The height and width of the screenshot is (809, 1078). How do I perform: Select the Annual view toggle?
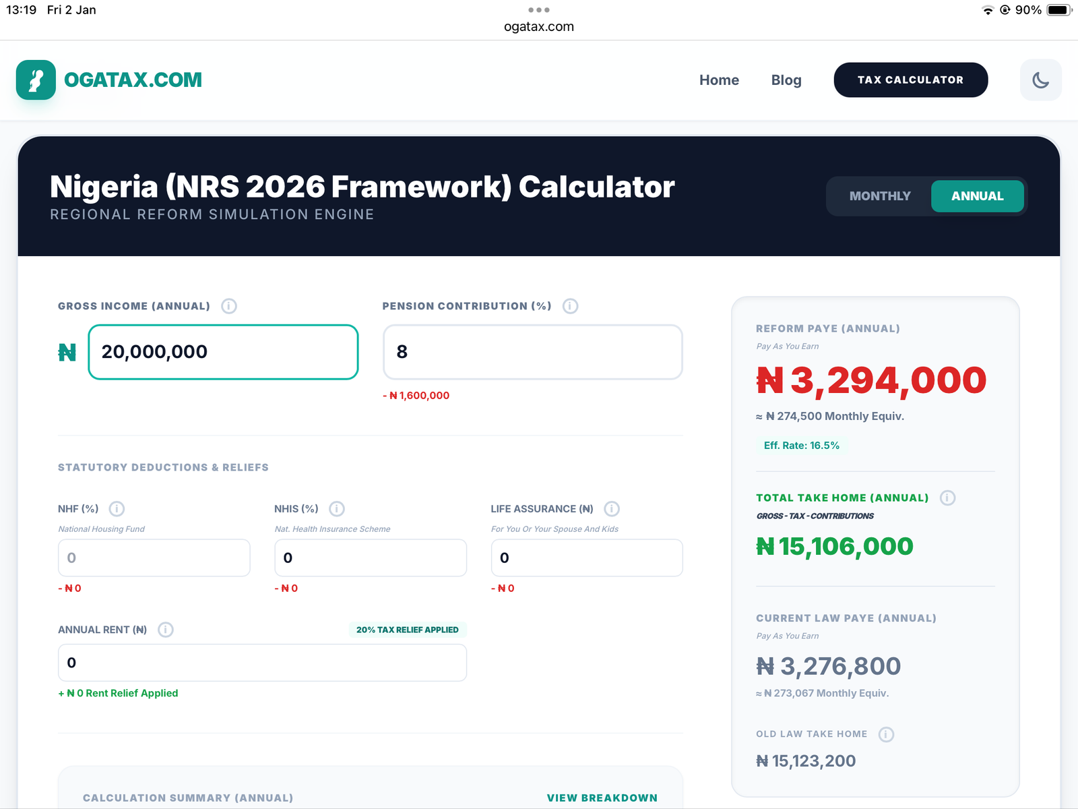(x=977, y=196)
